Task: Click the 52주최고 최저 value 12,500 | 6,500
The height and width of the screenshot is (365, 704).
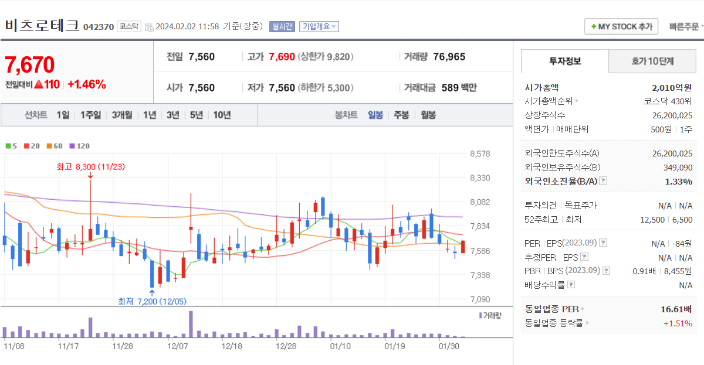Action: [667, 220]
